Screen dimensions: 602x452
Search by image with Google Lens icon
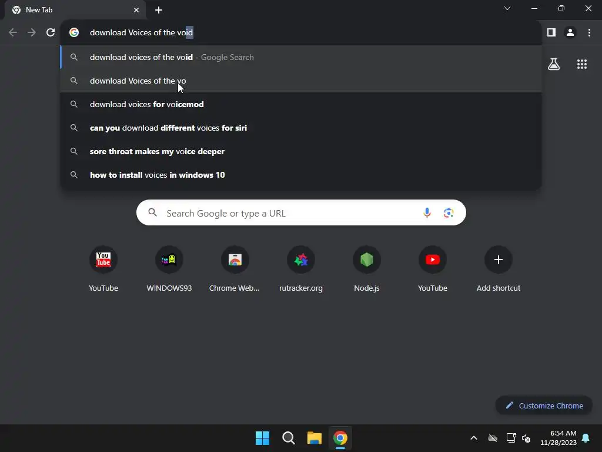449,212
